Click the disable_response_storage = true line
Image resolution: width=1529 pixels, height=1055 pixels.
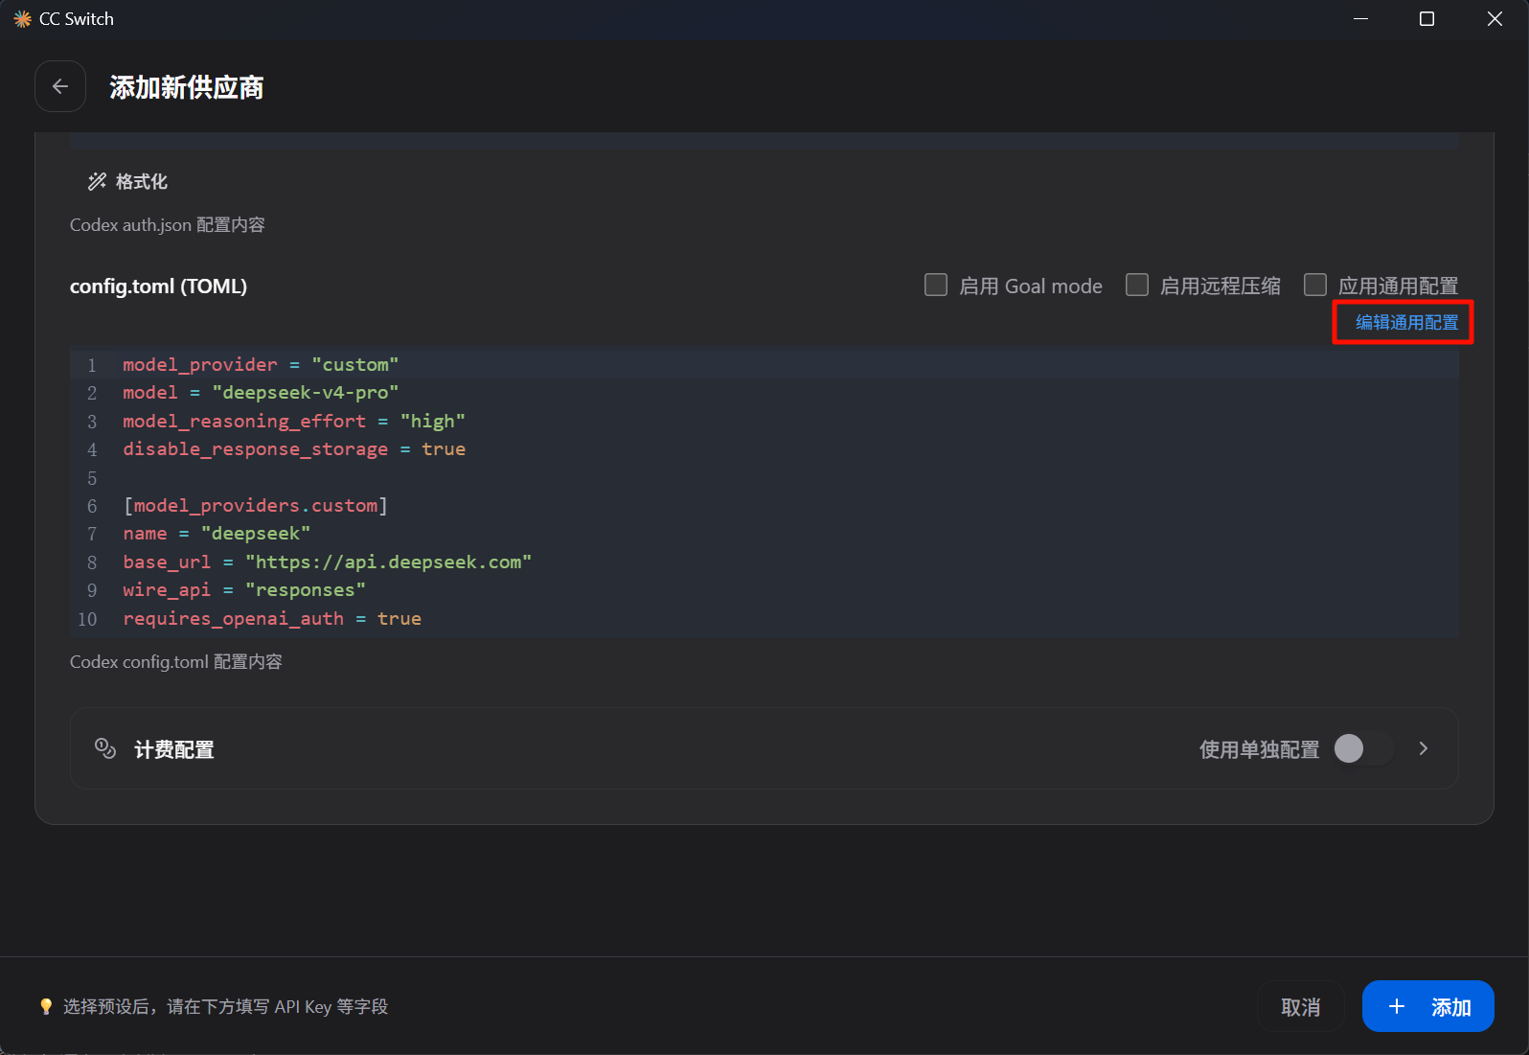pyautogui.click(x=294, y=448)
